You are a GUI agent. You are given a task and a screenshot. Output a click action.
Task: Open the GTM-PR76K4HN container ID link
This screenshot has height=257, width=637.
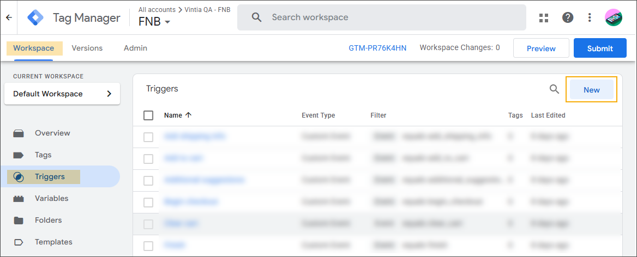pyautogui.click(x=377, y=48)
